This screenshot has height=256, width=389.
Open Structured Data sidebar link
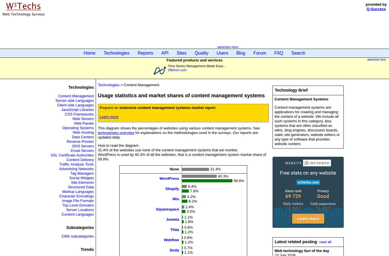pos(81,187)
